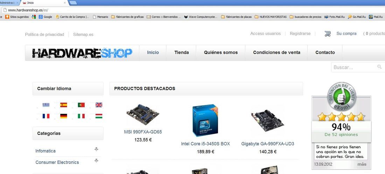This screenshot has height=174, width=385.
Task: Pick the French flag language icon
Action: coord(46,116)
